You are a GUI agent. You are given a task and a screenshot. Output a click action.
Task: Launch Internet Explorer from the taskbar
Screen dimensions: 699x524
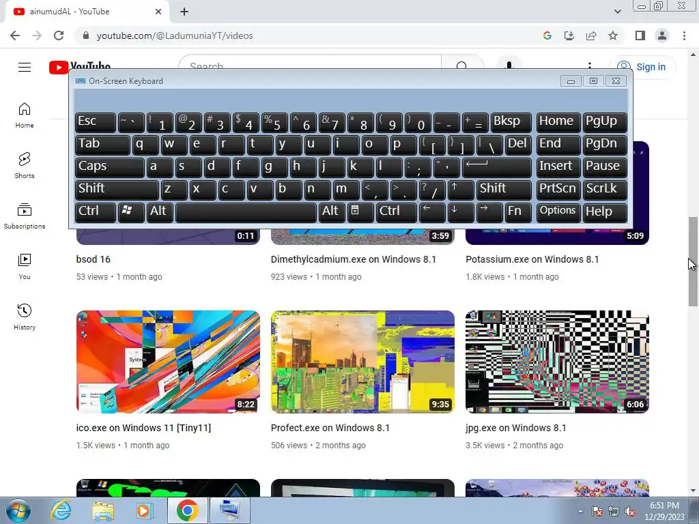[61, 510]
